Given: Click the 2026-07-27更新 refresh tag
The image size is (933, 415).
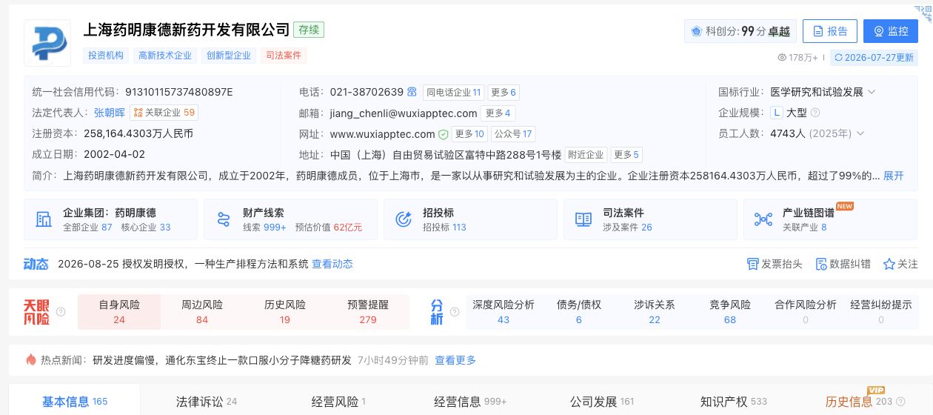Looking at the screenshot, I should 874,57.
